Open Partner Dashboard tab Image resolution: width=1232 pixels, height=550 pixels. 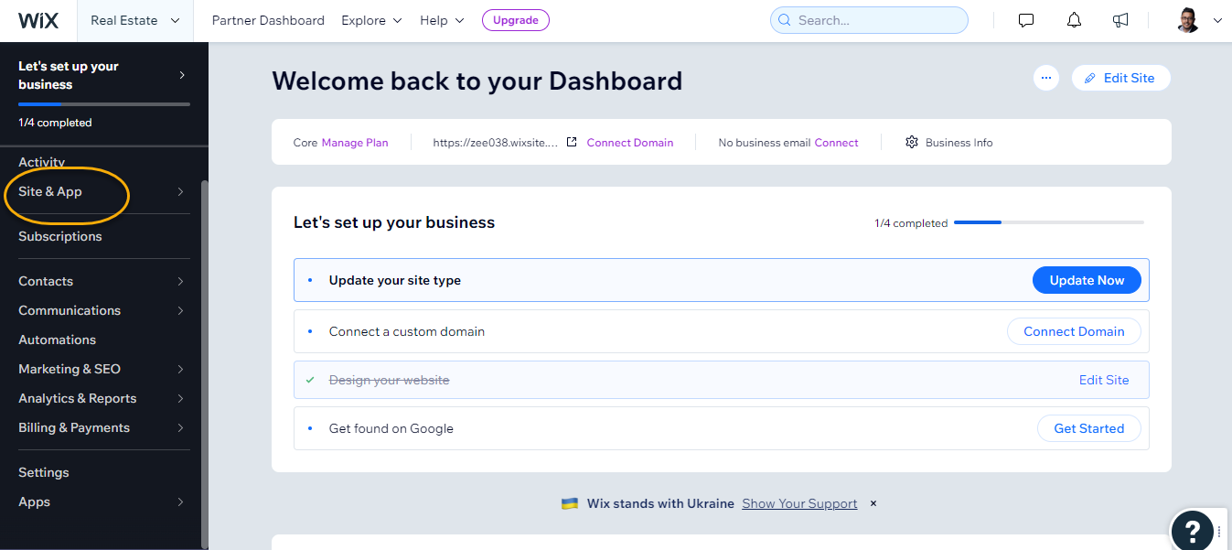coord(268,20)
